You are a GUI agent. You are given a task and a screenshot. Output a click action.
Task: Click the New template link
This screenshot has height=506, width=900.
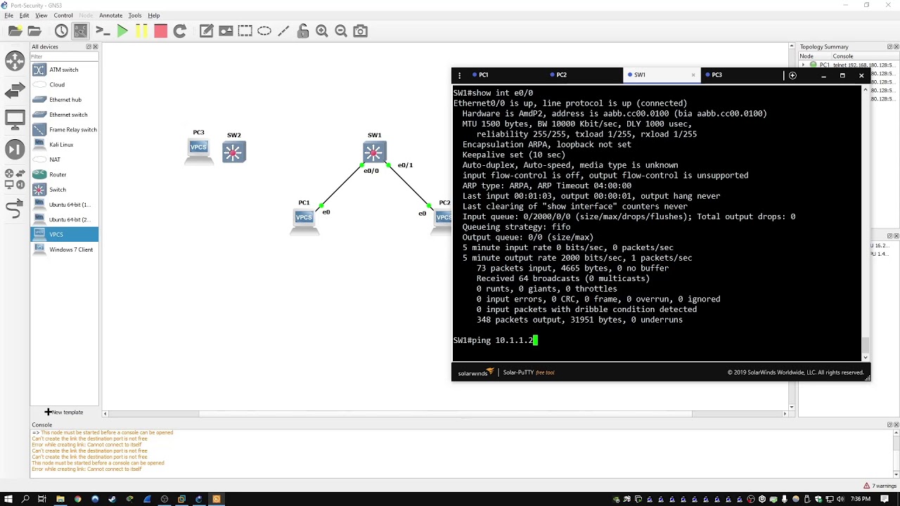click(x=64, y=412)
